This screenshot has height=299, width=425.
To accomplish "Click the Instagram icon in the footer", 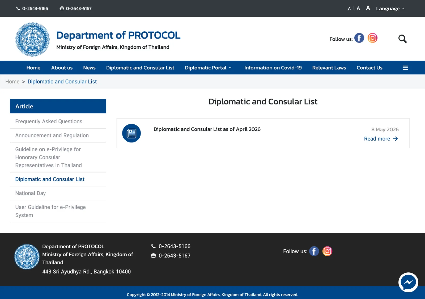I will click(327, 251).
